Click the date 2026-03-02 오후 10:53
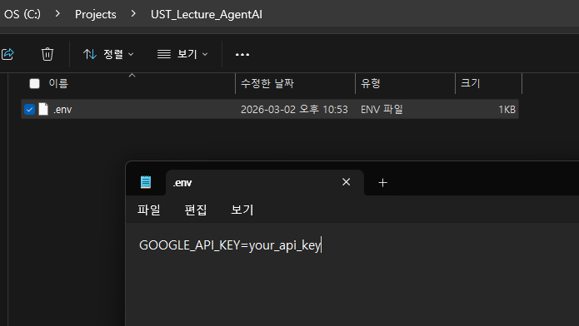The image size is (579, 326). [294, 110]
